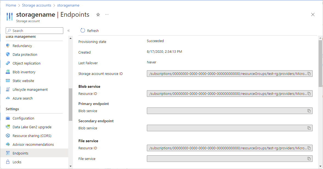The image size is (323, 169).
Task: Go to the Storage accounts breadcrumb link
Action: click(36, 5)
